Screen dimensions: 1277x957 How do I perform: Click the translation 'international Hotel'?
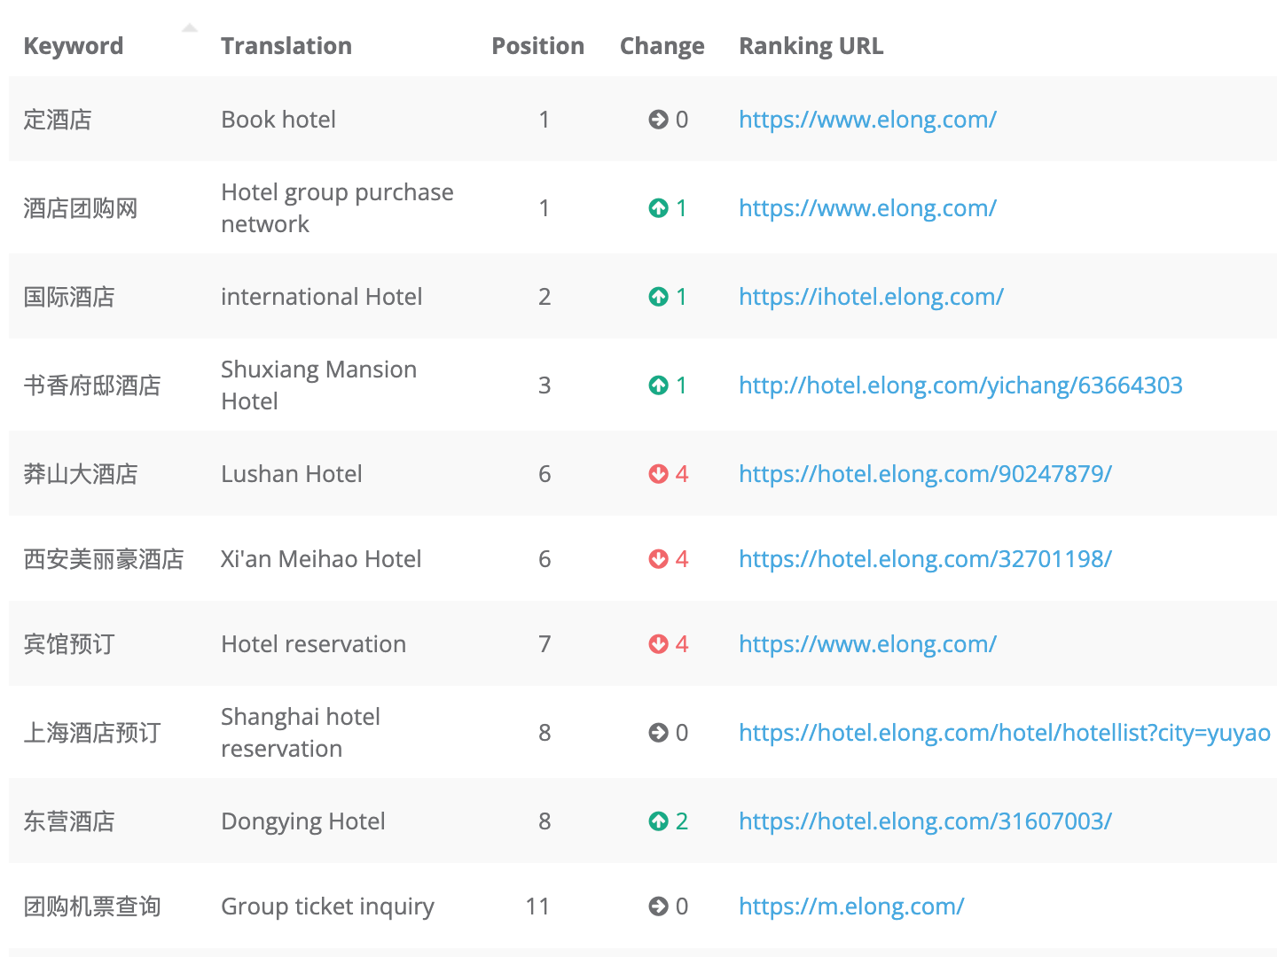pos(322,297)
